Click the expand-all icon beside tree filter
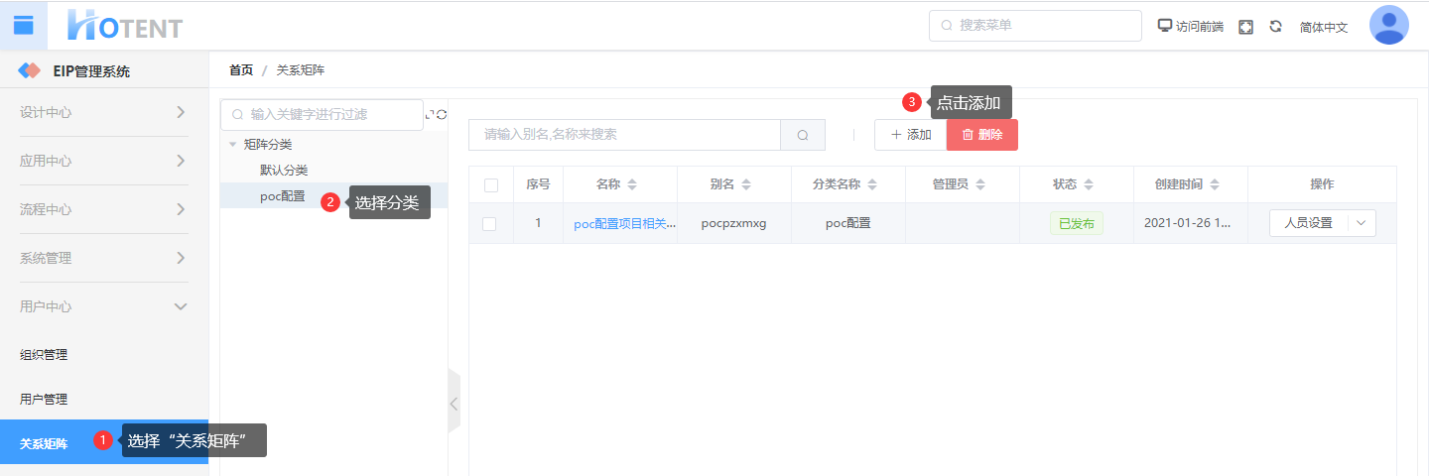This screenshot has width=1429, height=476. (430, 115)
